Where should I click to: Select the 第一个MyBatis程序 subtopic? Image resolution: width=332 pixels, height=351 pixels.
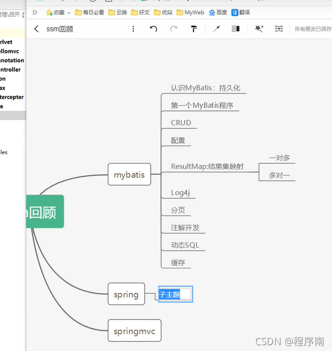tap(202, 106)
